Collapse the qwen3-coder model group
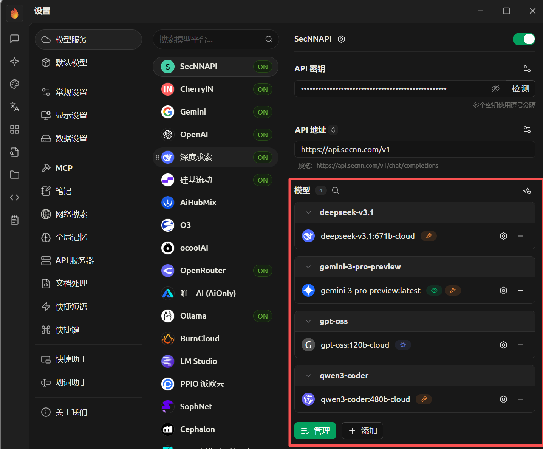 [x=308, y=376]
